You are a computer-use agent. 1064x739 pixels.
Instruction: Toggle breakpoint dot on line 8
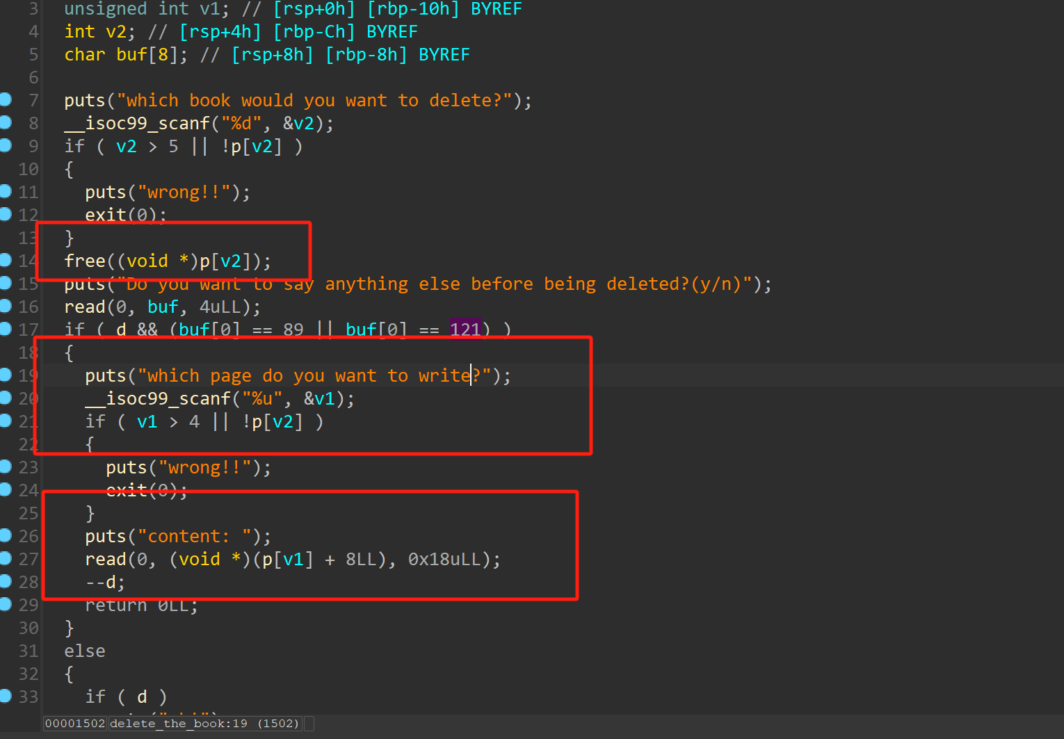pyautogui.click(x=6, y=122)
